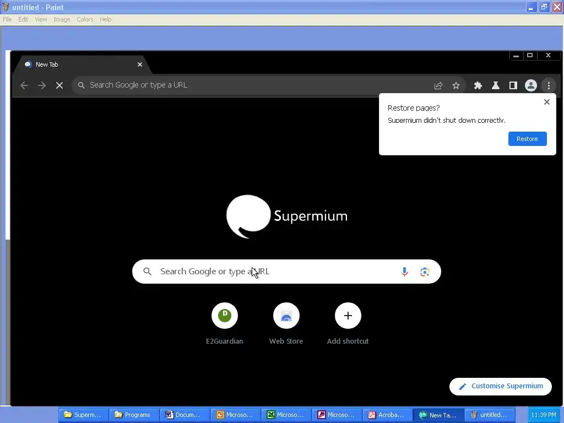The image size is (564, 423).
Task: Open the Help menu in Paint
Action: [105, 19]
